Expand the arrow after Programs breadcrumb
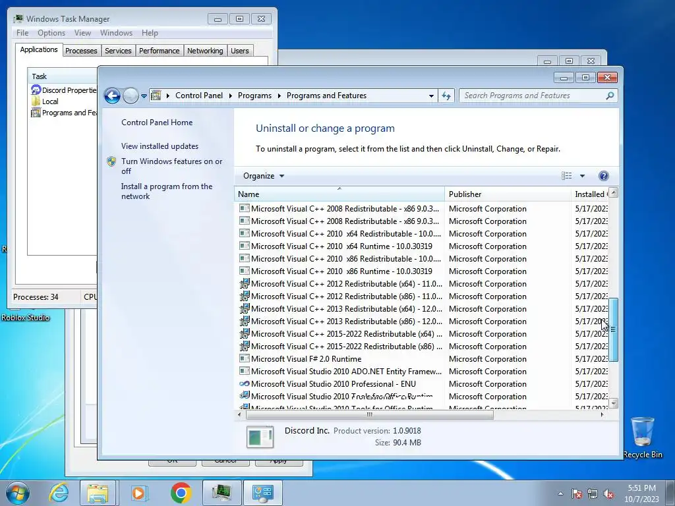The image size is (675, 506). point(279,96)
